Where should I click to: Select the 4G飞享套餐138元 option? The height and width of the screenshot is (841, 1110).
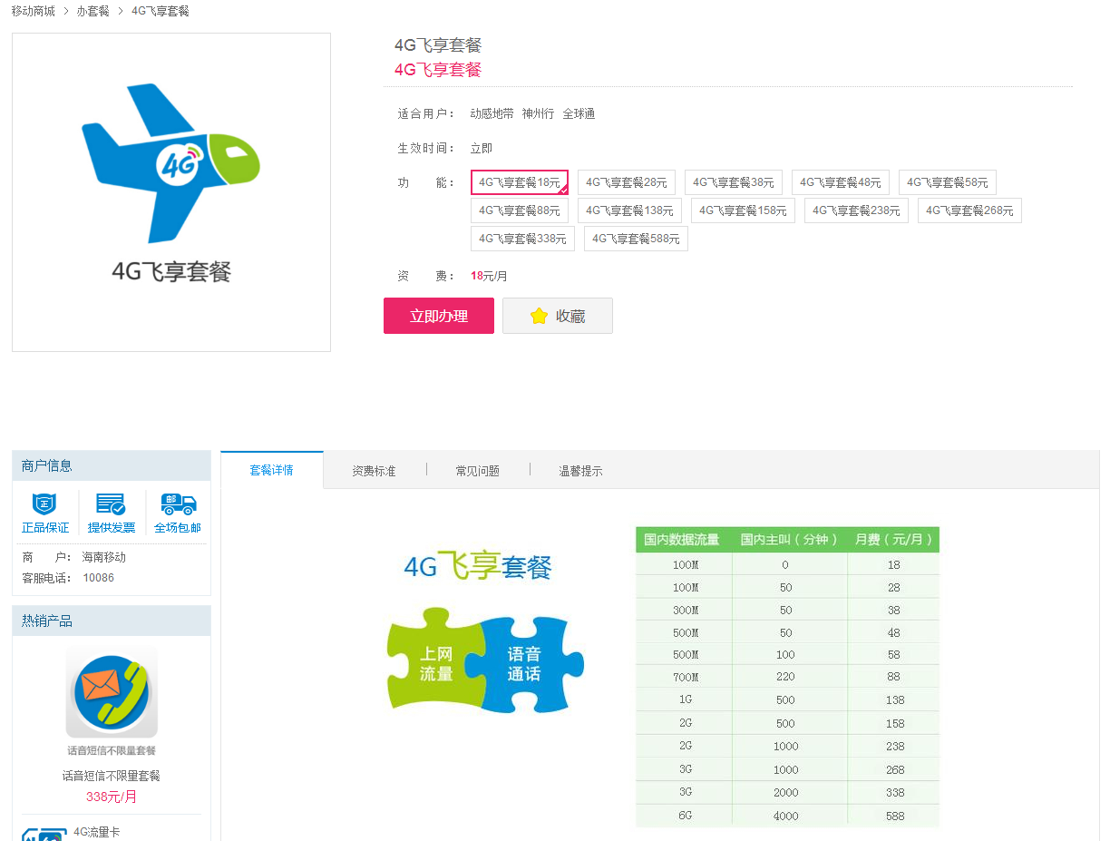(629, 210)
